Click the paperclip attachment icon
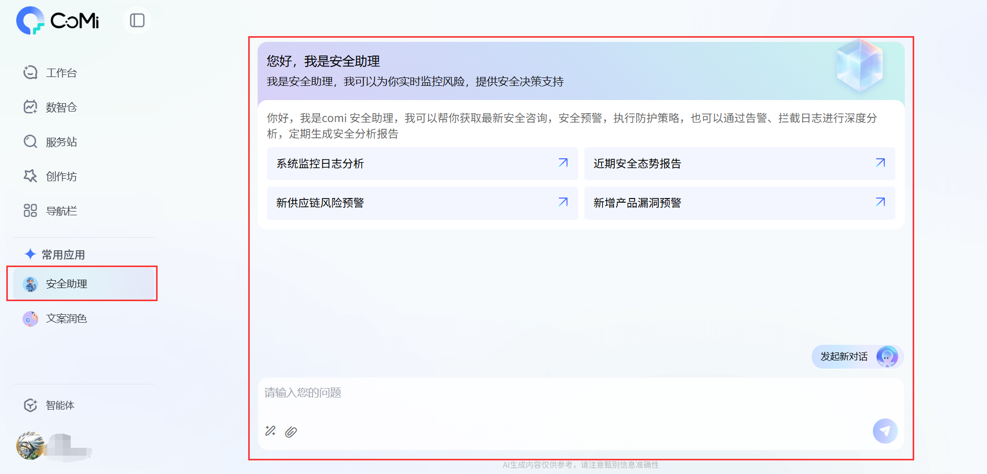987x474 pixels. [291, 432]
